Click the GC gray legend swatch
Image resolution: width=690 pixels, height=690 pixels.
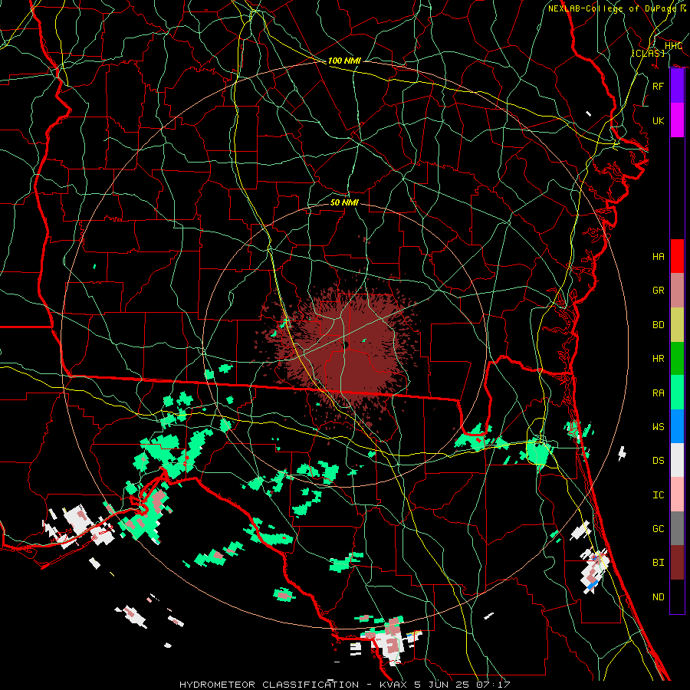(x=677, y=528)
